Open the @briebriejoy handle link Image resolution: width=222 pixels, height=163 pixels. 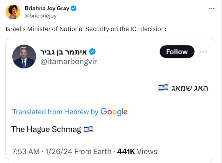pyautogui.click(x=41, y=16)
